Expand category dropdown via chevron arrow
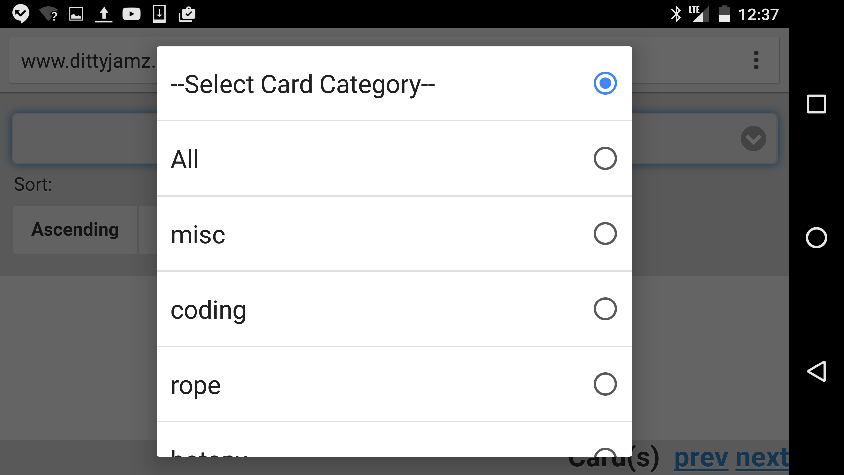Screen dimensions: 844x475 [x=753, y=139]
